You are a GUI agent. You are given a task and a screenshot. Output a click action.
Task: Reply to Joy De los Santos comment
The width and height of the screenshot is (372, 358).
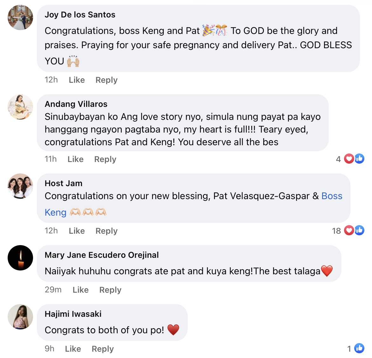coord(107,80)
